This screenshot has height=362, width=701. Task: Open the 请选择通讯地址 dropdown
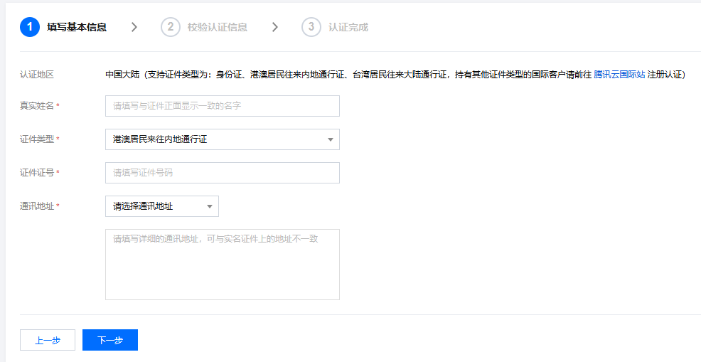click(x=162, y=206)
